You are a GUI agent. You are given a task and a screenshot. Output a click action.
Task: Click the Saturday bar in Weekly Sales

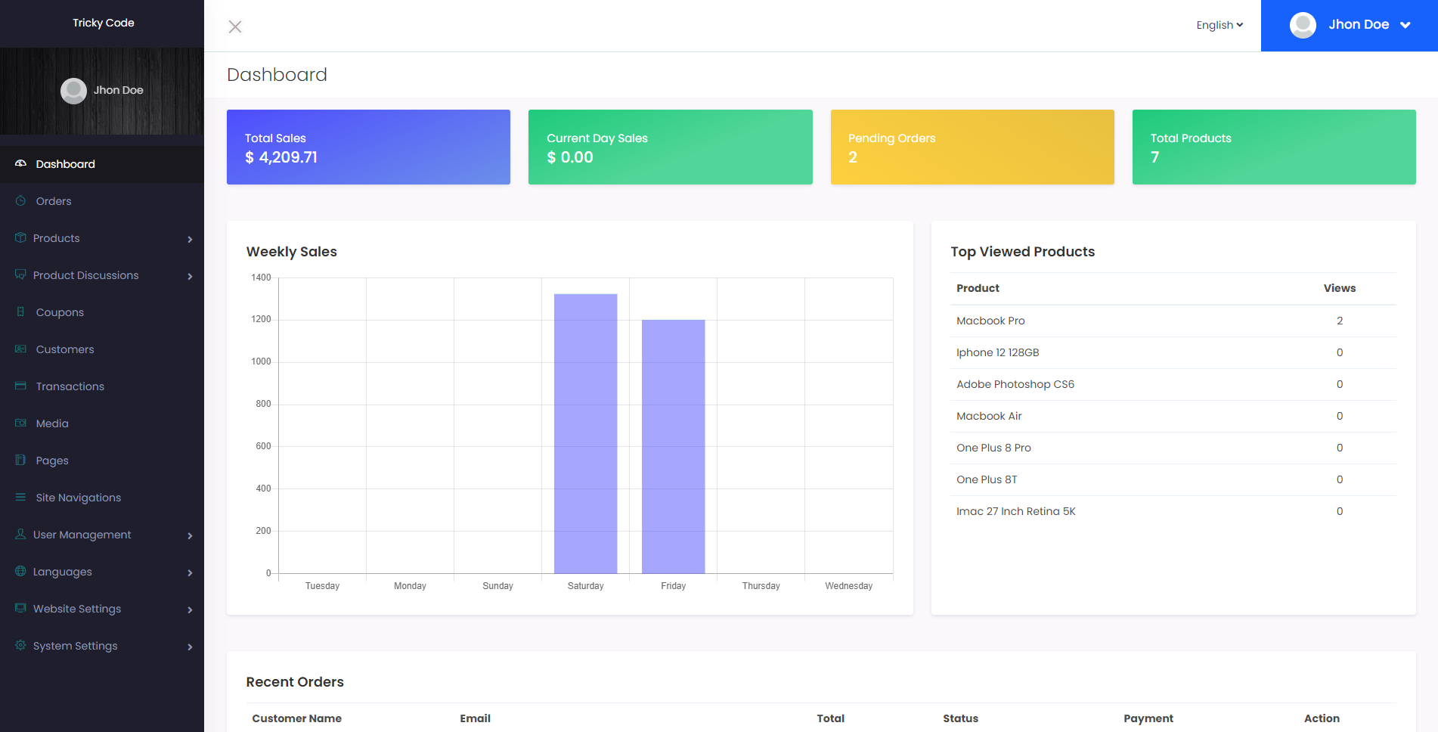[585, 433]
